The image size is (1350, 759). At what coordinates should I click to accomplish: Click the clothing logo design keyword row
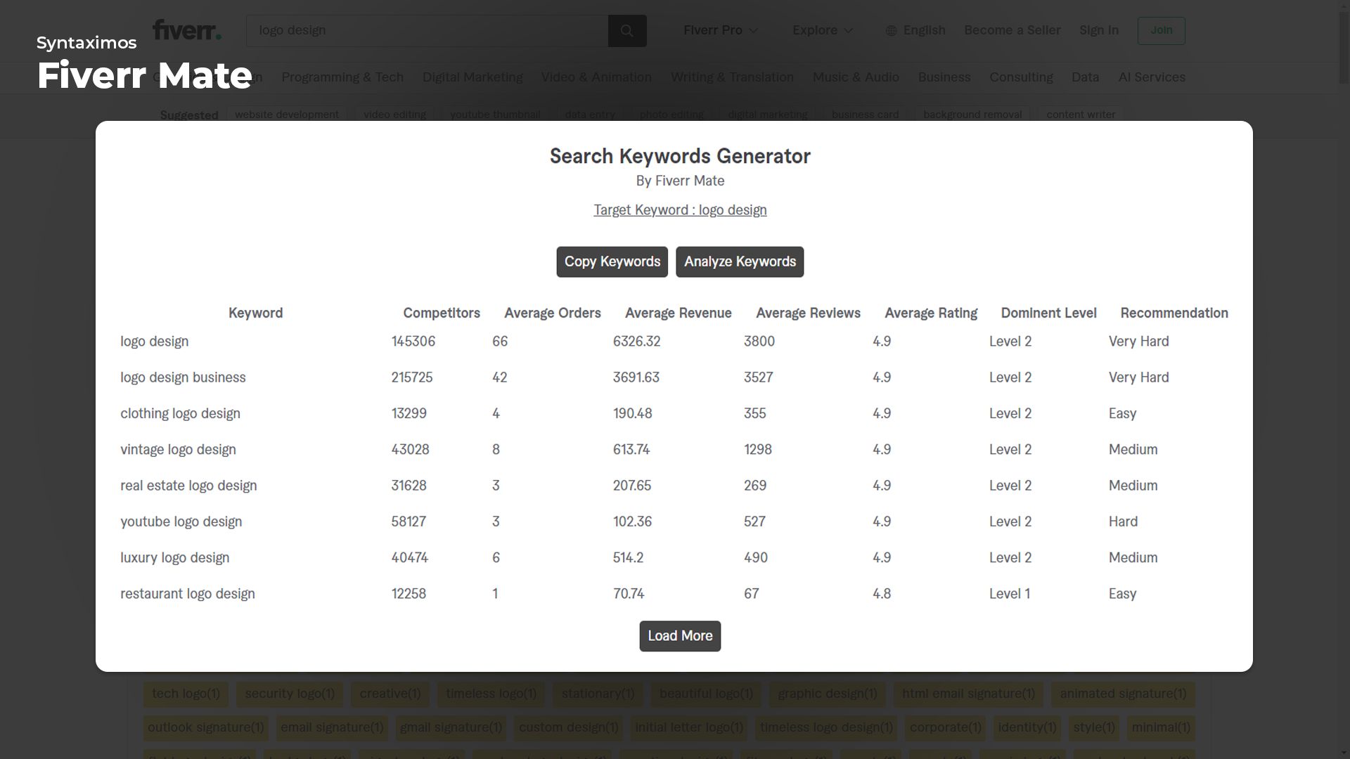(x=180, y=414)
